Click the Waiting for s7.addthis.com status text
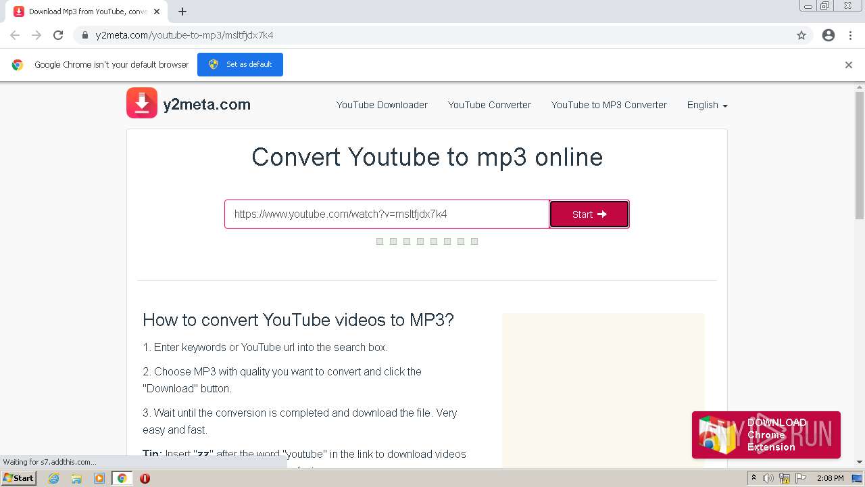865x487 pixels. click(x=49, y=462)
